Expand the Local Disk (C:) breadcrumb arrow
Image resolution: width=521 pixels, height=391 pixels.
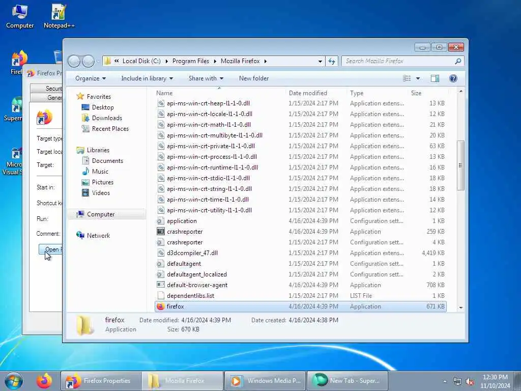coord(166,61)
